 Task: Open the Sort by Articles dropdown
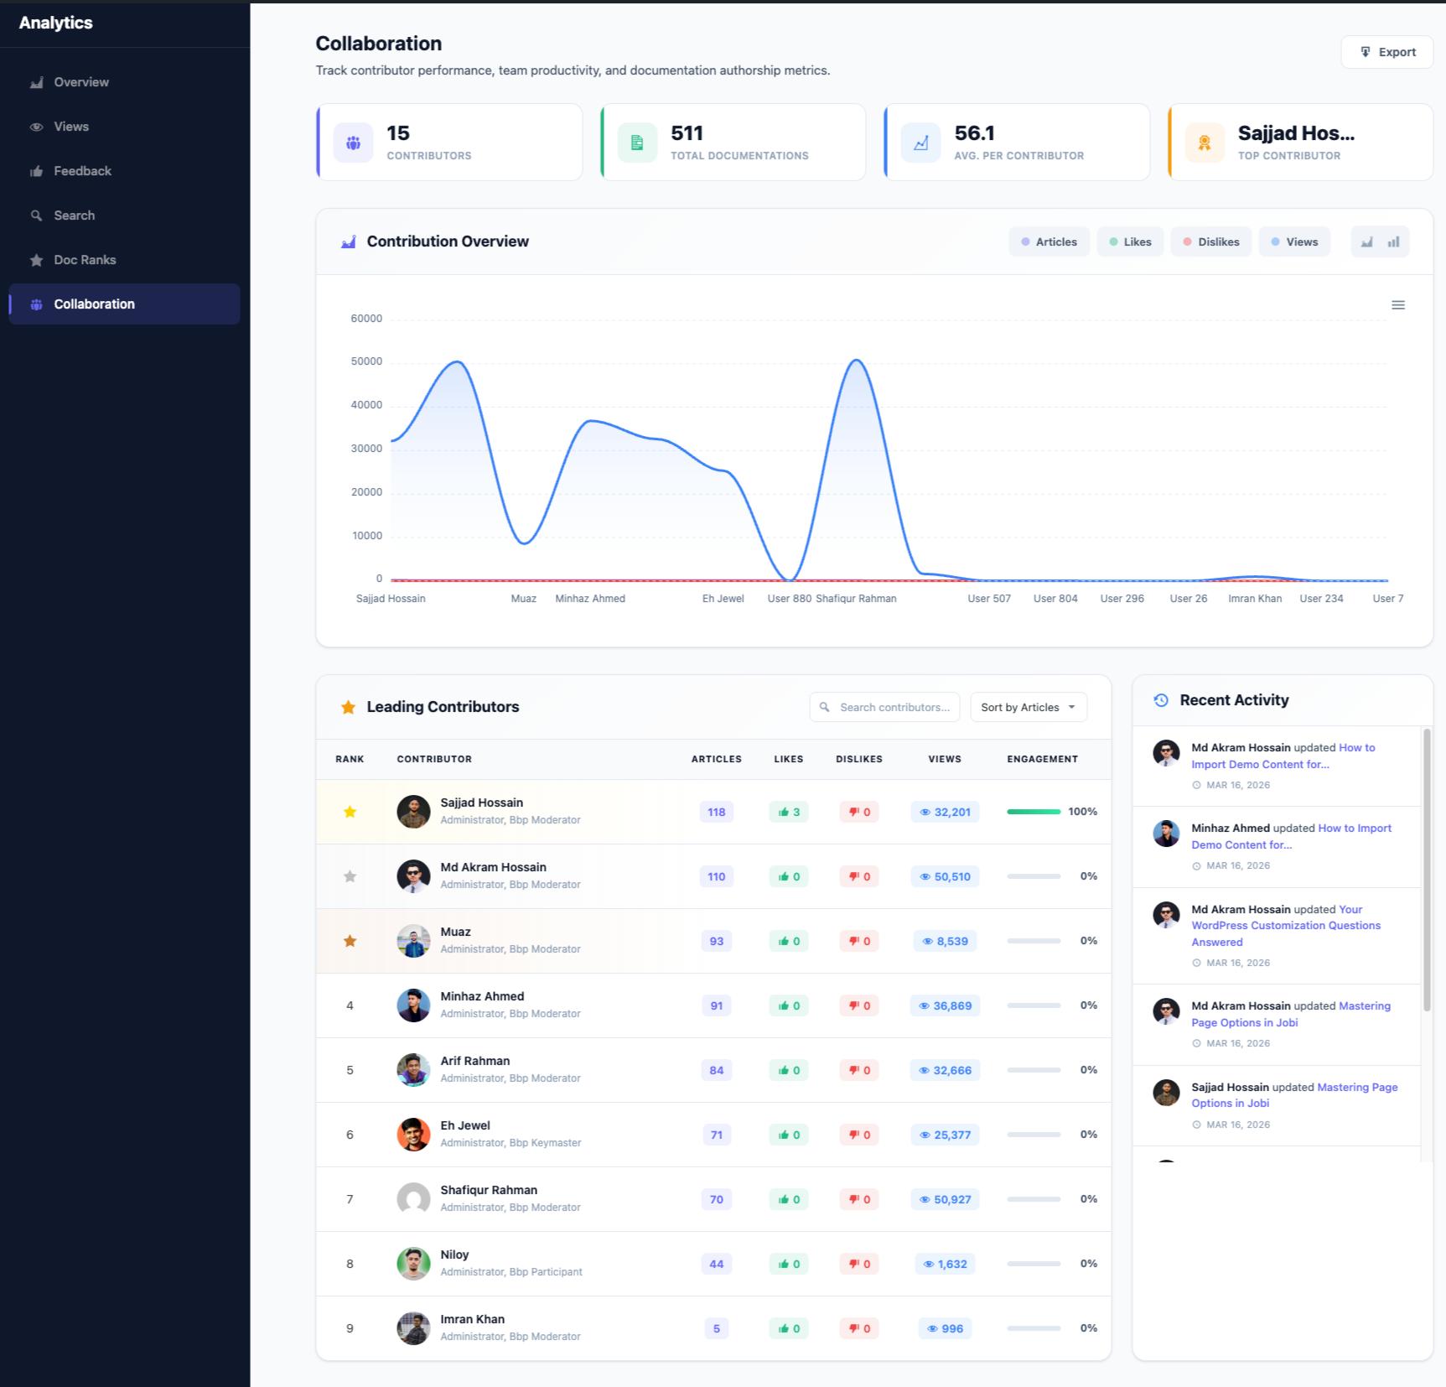1028,707
